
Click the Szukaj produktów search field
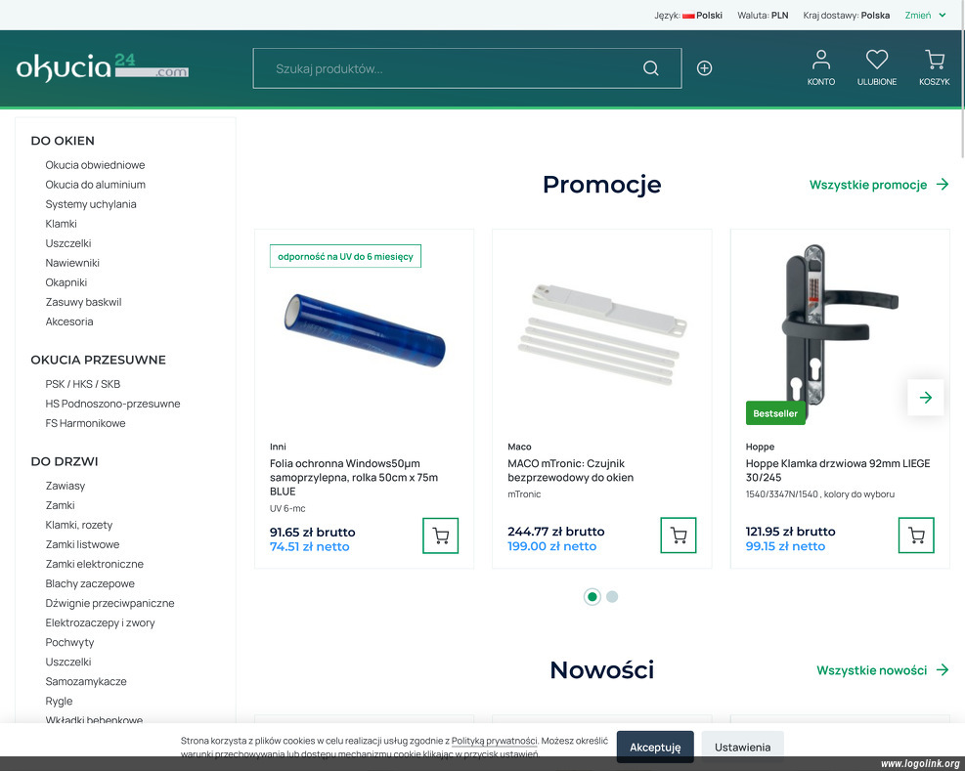(x=450, y=68)
